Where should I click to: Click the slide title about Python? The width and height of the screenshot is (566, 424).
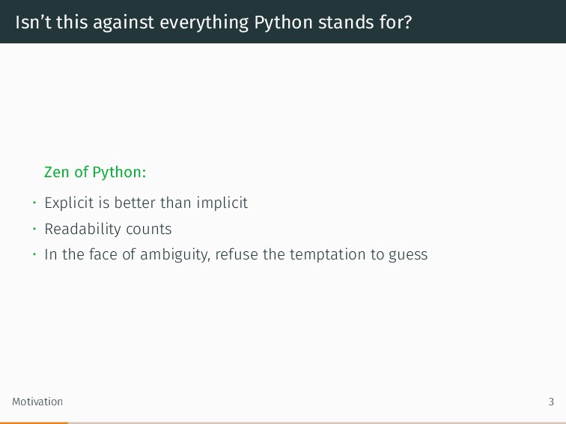tap(213, 22)
